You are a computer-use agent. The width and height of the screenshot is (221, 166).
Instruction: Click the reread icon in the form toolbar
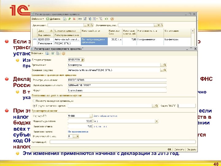pyautogui.click(x=53, y=53)
